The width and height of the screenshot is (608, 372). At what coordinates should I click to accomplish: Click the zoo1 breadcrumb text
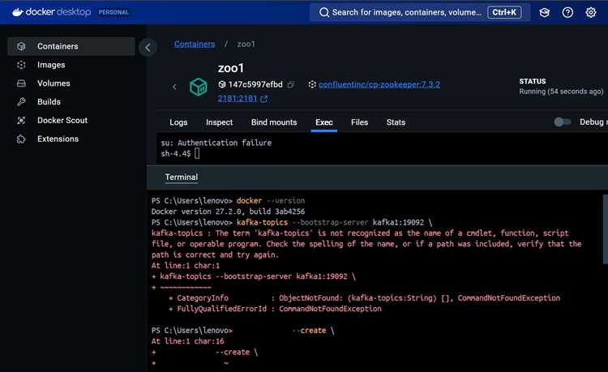click(246, 45)
